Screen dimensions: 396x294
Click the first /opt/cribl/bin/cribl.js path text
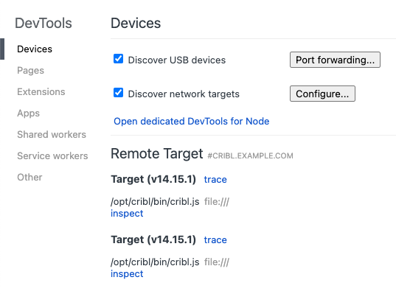[x=155, y=202]
